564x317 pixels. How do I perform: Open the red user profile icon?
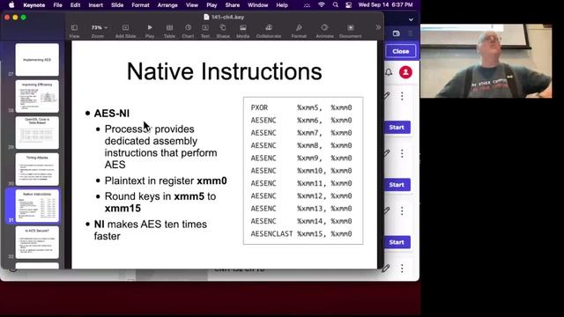[x=405, y=72]
